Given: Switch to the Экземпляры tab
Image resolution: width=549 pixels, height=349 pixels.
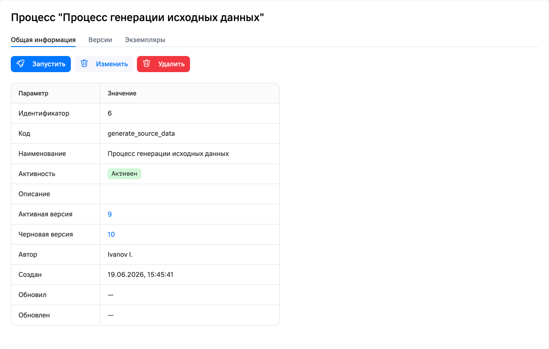Looking at the screenshot, I should point(145,40).
